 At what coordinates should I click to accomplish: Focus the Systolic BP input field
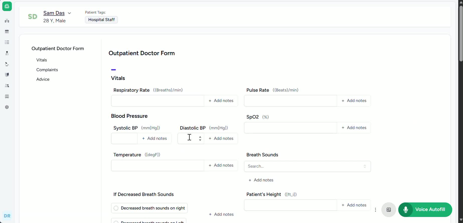point(124,139)
